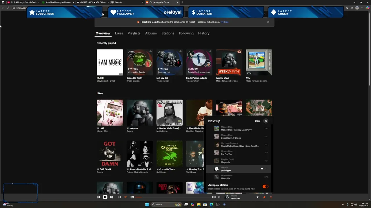Open a new browser tab with plus
Viewport: 371px width, 208px height.
pyautogui.click(x=182, y=2)
